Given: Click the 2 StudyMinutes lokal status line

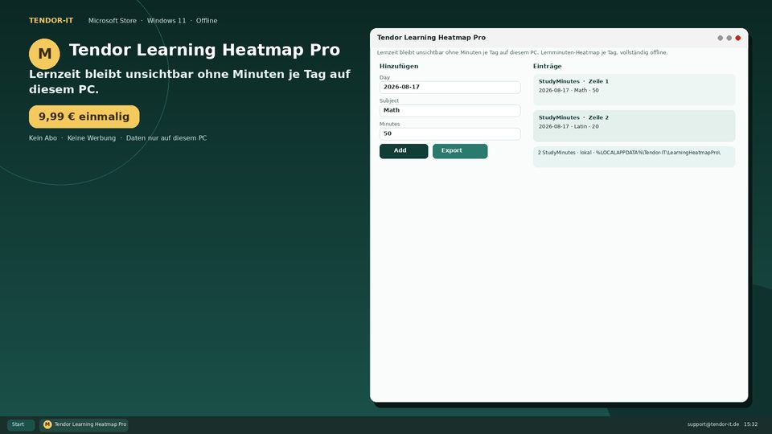Looking at the screenshot, I should tap(629, 153).
